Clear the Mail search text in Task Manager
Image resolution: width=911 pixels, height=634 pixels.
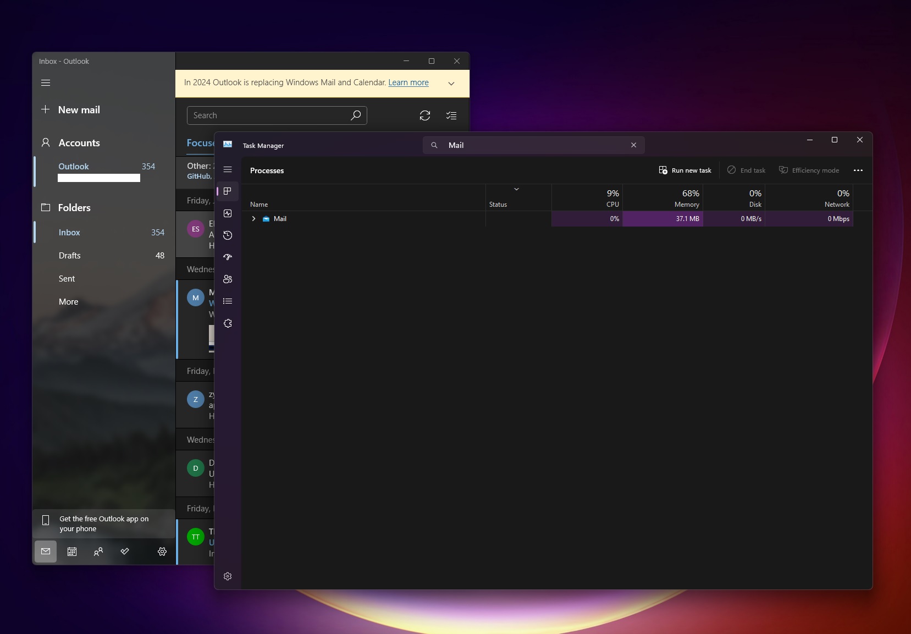[x=634, y=145]
